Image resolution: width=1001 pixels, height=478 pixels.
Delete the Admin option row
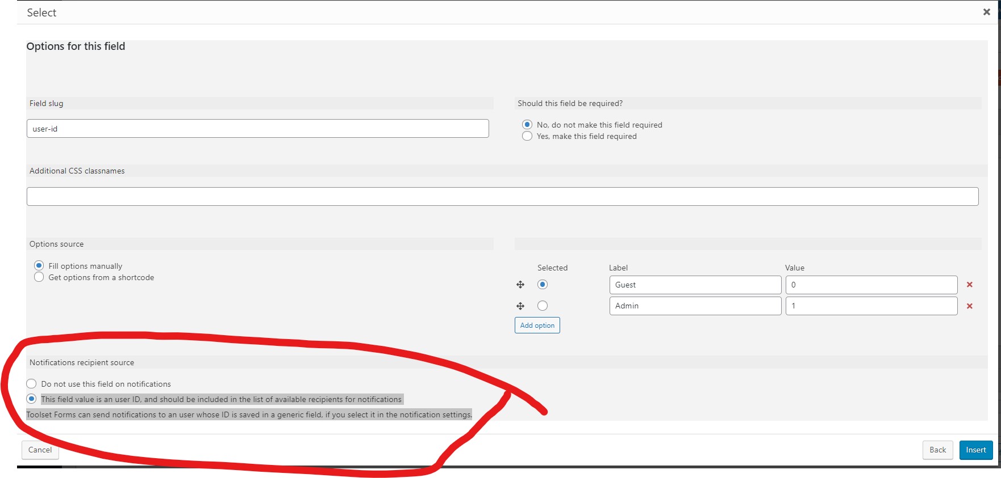tap(970, 306)
